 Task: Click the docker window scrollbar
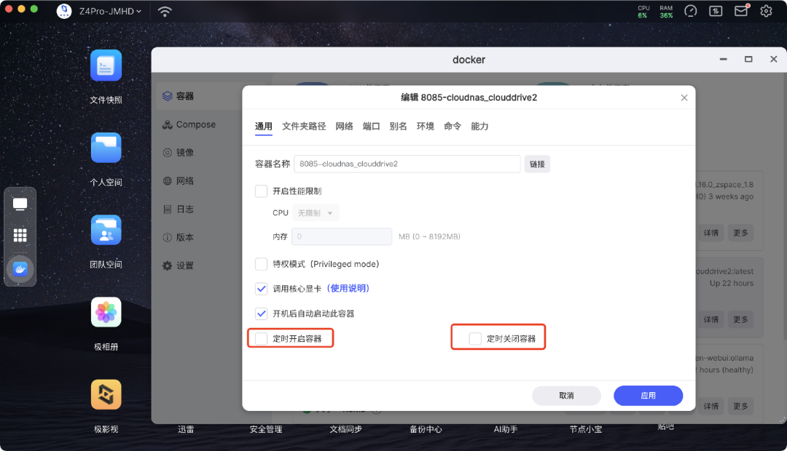coord(784,206)
